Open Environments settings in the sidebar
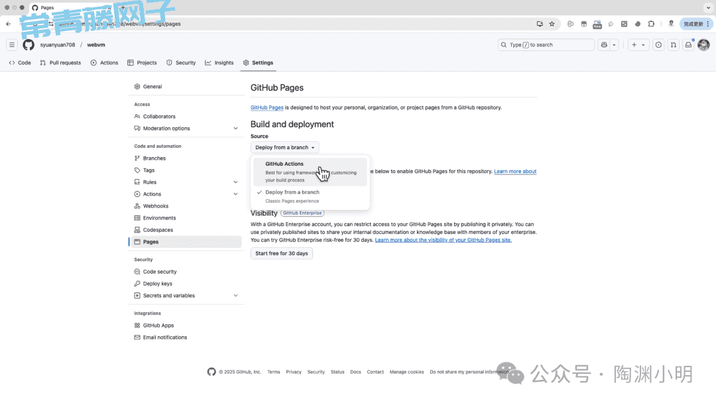 coord(186,218)
